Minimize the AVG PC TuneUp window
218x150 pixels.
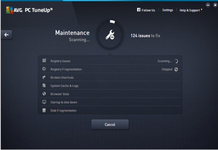pyautogui.click(x=208, y=5)
